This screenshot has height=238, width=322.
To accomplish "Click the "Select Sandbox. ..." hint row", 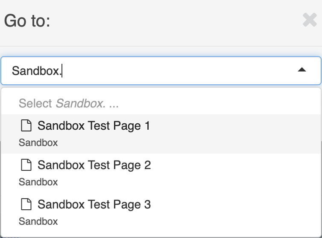I will click(x=68, y=103).
